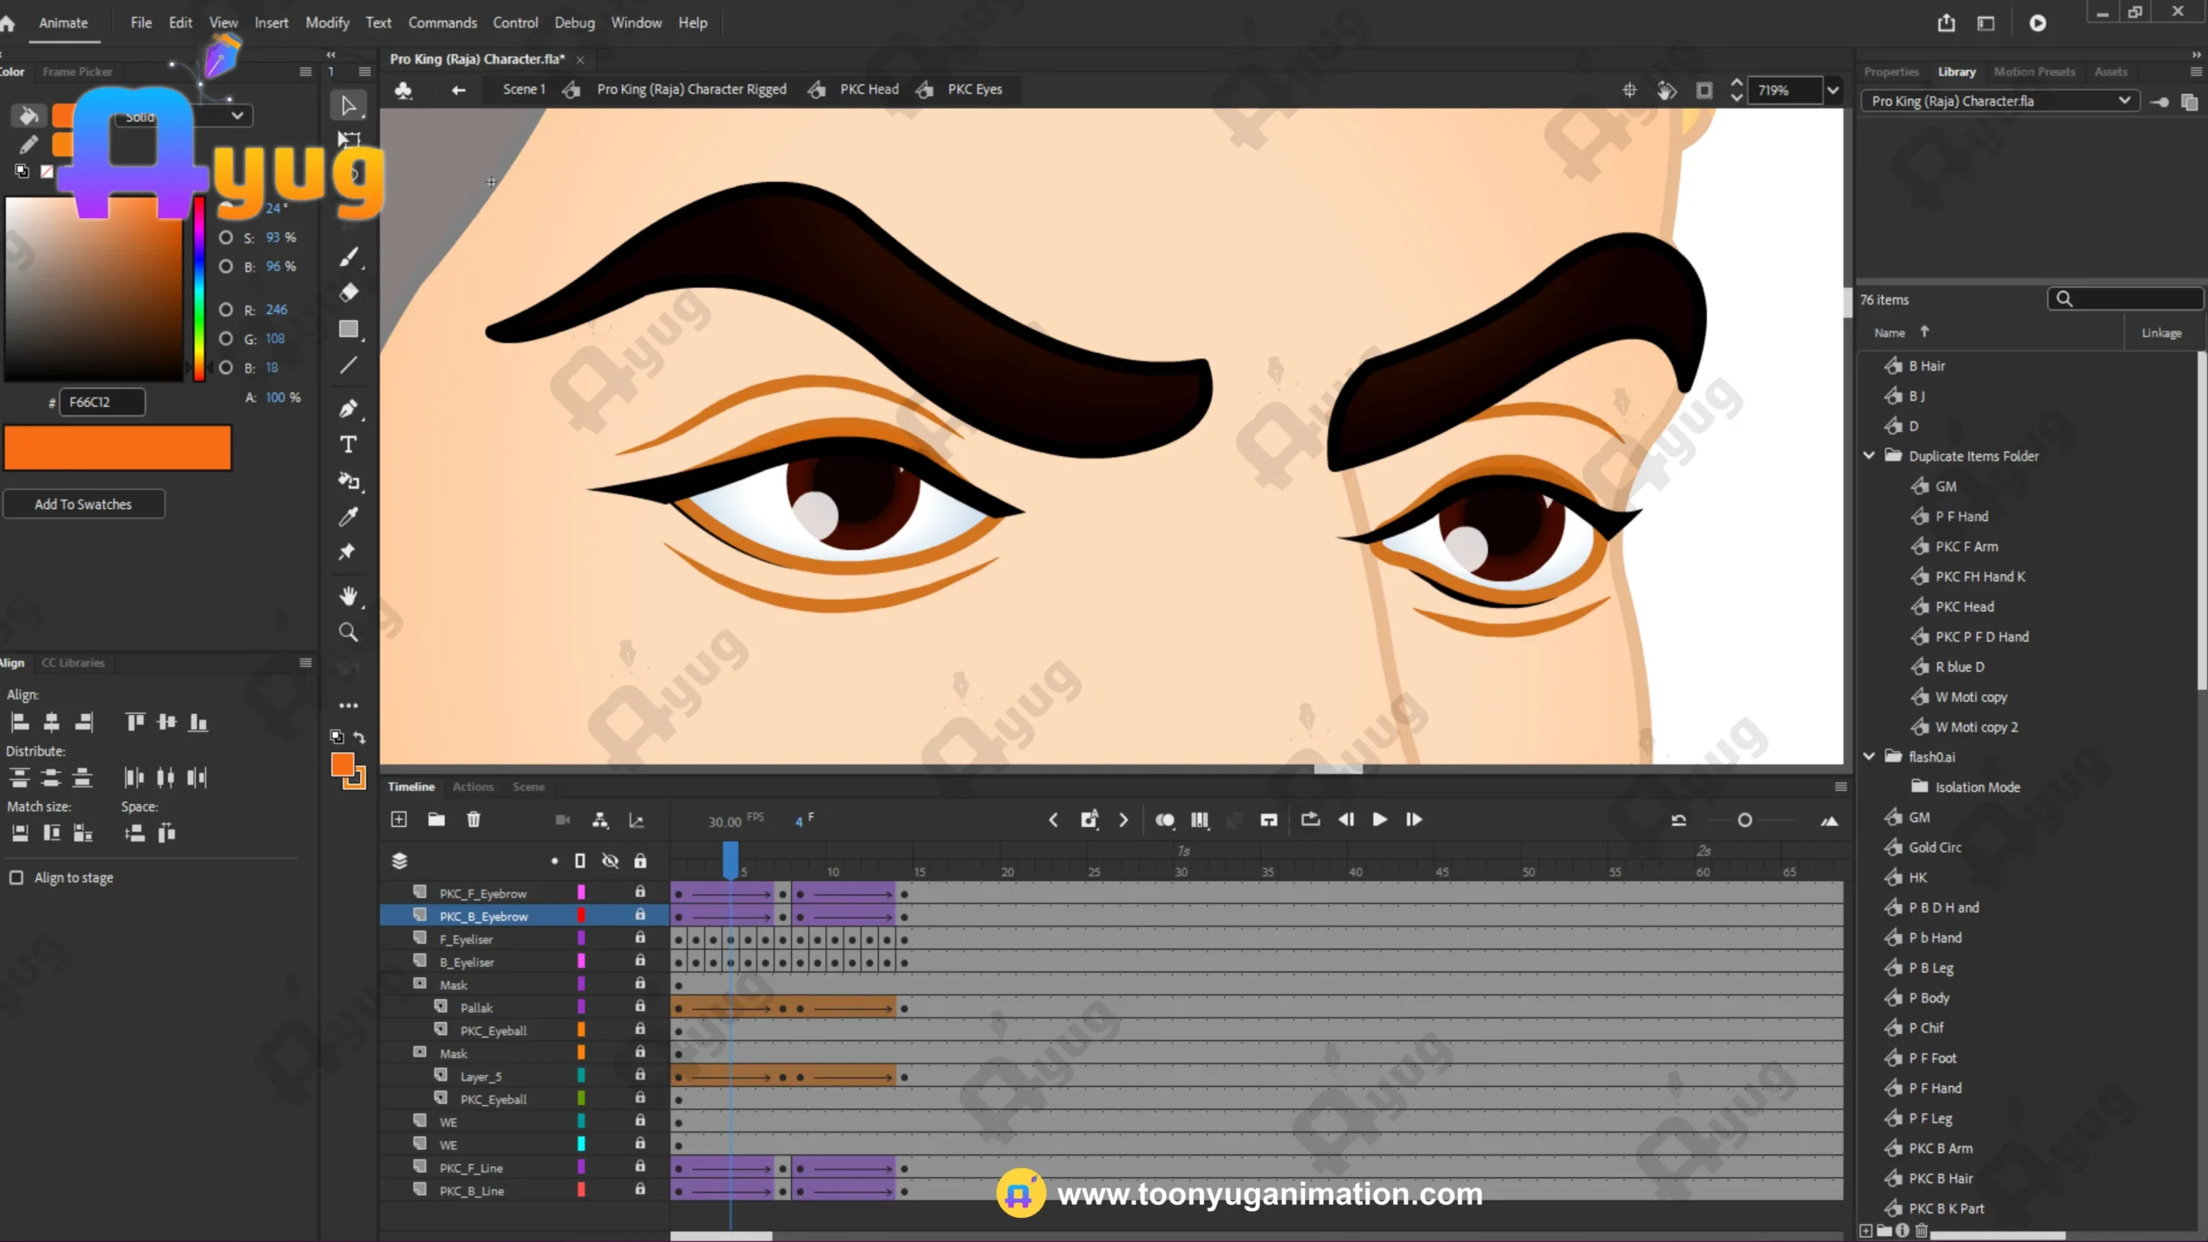Select the Saturation S radio button
Image resolution: width=2208 pixels, height=1242 pixels.
pyautogui.click(x=226, y=237)
